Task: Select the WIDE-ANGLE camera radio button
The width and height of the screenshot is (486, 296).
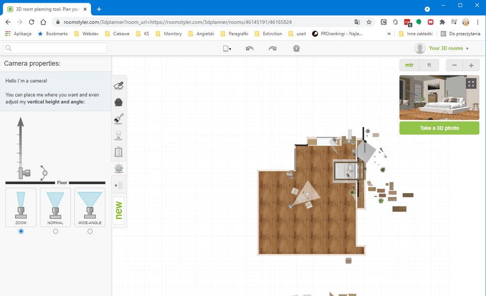Action: pyautogui.click(x=90, y=231)
